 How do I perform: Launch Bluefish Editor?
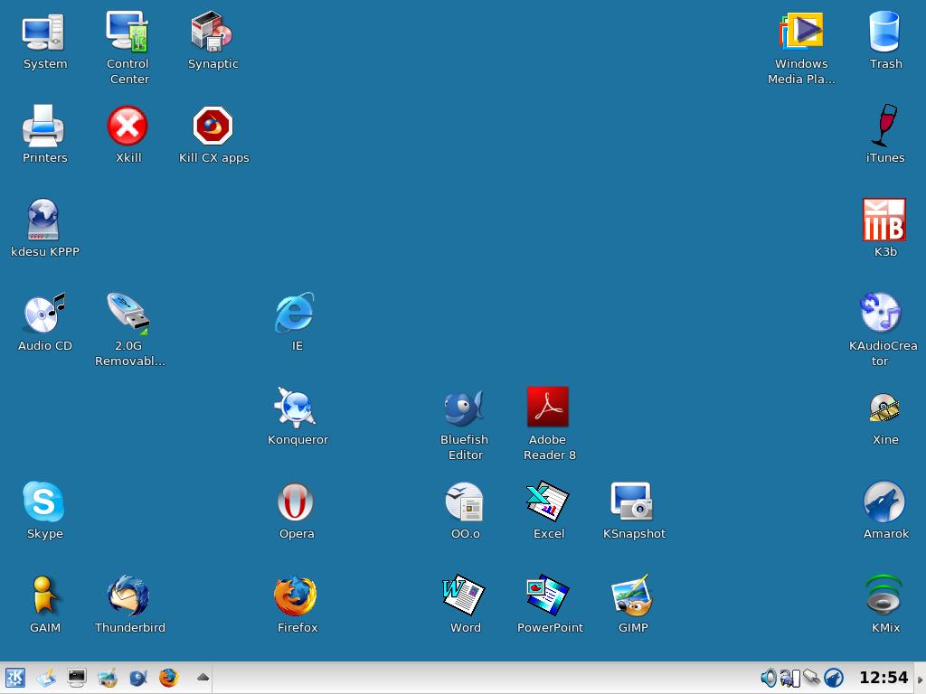pos(464,408)
